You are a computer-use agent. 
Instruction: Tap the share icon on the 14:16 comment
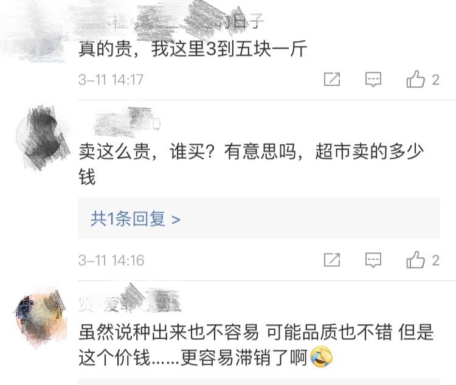332,260
